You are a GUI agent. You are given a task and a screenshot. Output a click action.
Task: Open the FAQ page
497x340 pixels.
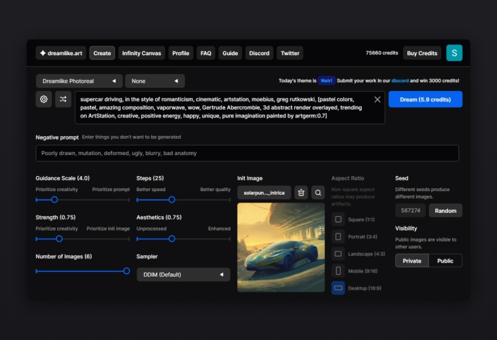[x=206, y=53]
